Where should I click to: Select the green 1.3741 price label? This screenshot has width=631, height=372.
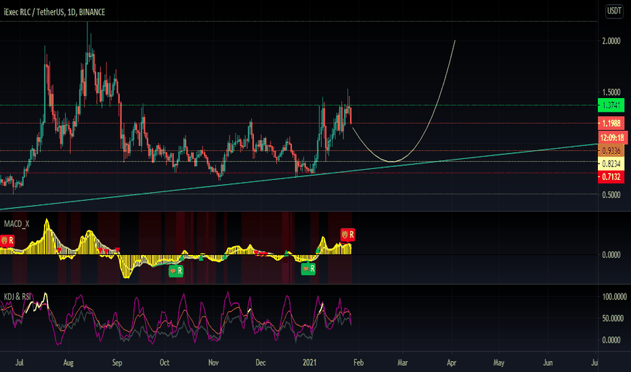(611, 106)
